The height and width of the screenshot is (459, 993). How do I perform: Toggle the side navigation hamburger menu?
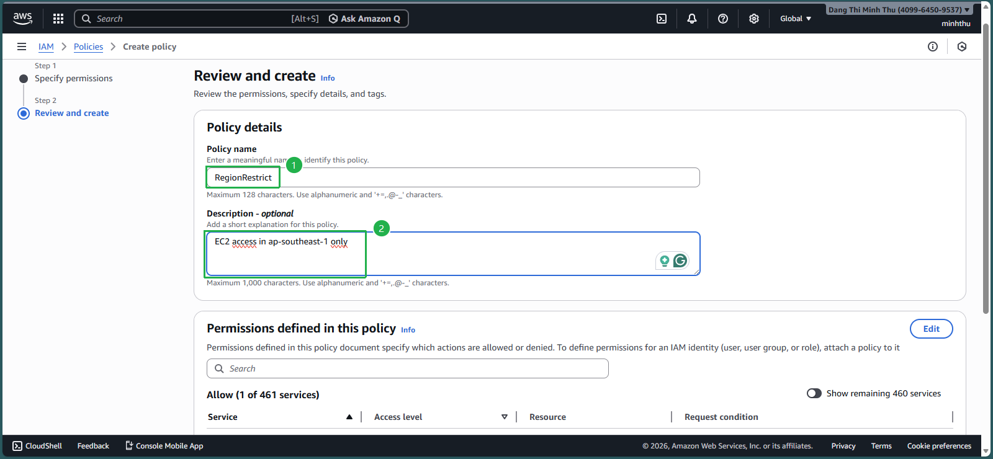click(22, 47)
